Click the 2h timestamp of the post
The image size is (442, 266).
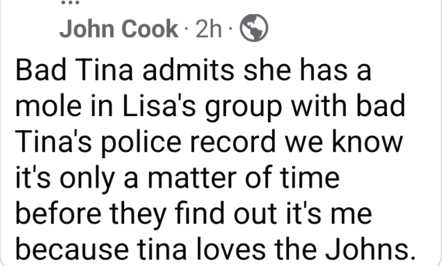click(x=209, y=29)
